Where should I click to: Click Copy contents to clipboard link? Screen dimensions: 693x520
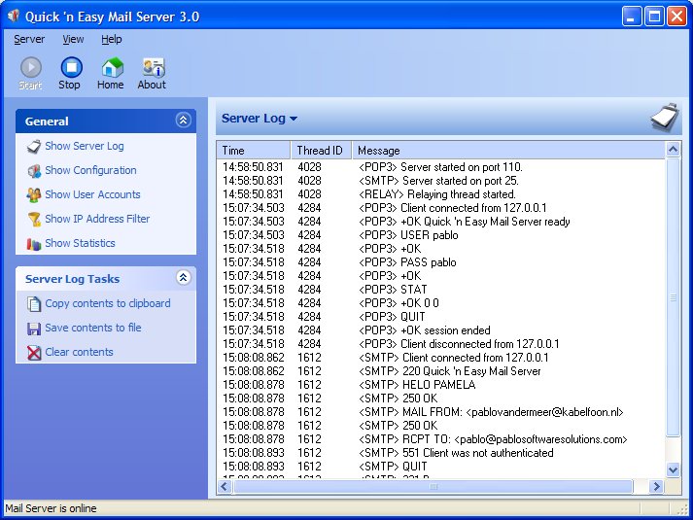tap(108, 303)
